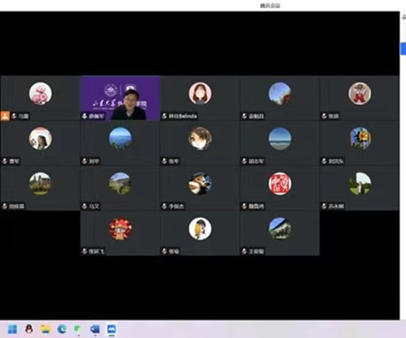
Task: Click the blue scrollbar on right edge
Action: [x=402, y=48]
